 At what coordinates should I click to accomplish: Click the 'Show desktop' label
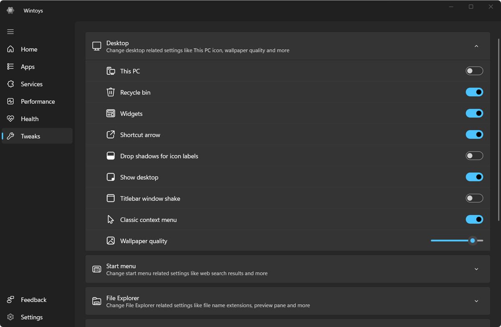(x=139, y=178)
